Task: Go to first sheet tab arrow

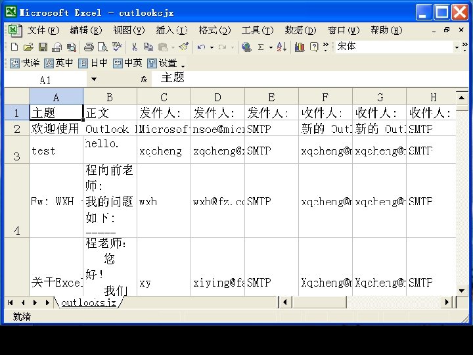Action: (x=11, y=302)
